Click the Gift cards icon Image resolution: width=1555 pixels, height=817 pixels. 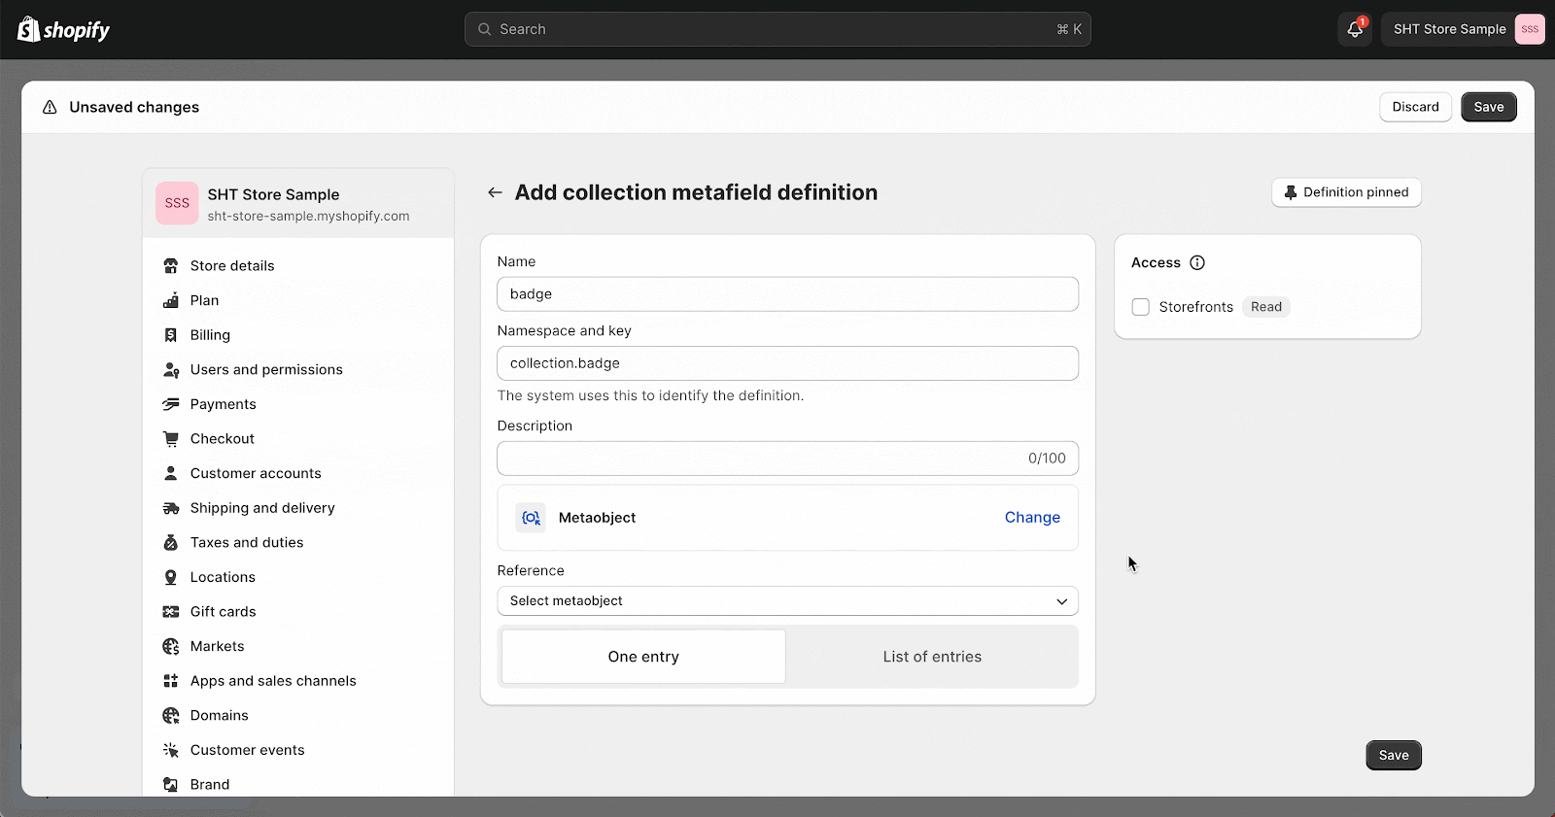point(171,612)
